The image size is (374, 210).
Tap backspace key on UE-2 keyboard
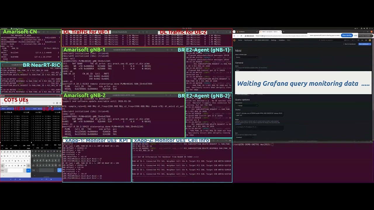click(59, 165)
